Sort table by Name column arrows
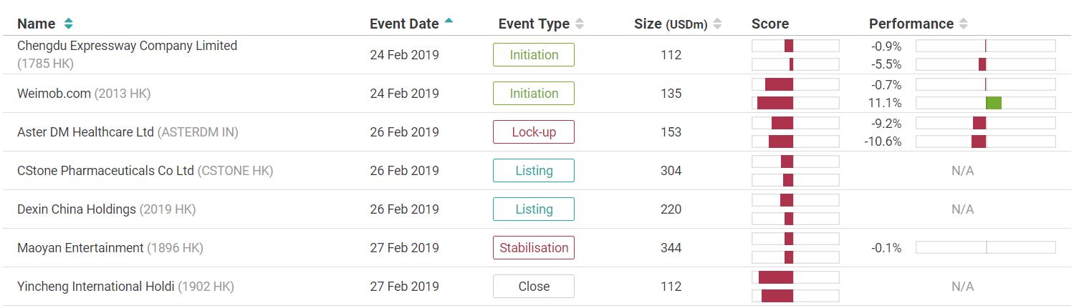 [x=68, y=24]
